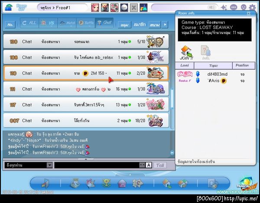Screen dimensions: 260x203
Task: Select room 117 chat room
Action: pos(86,105)
